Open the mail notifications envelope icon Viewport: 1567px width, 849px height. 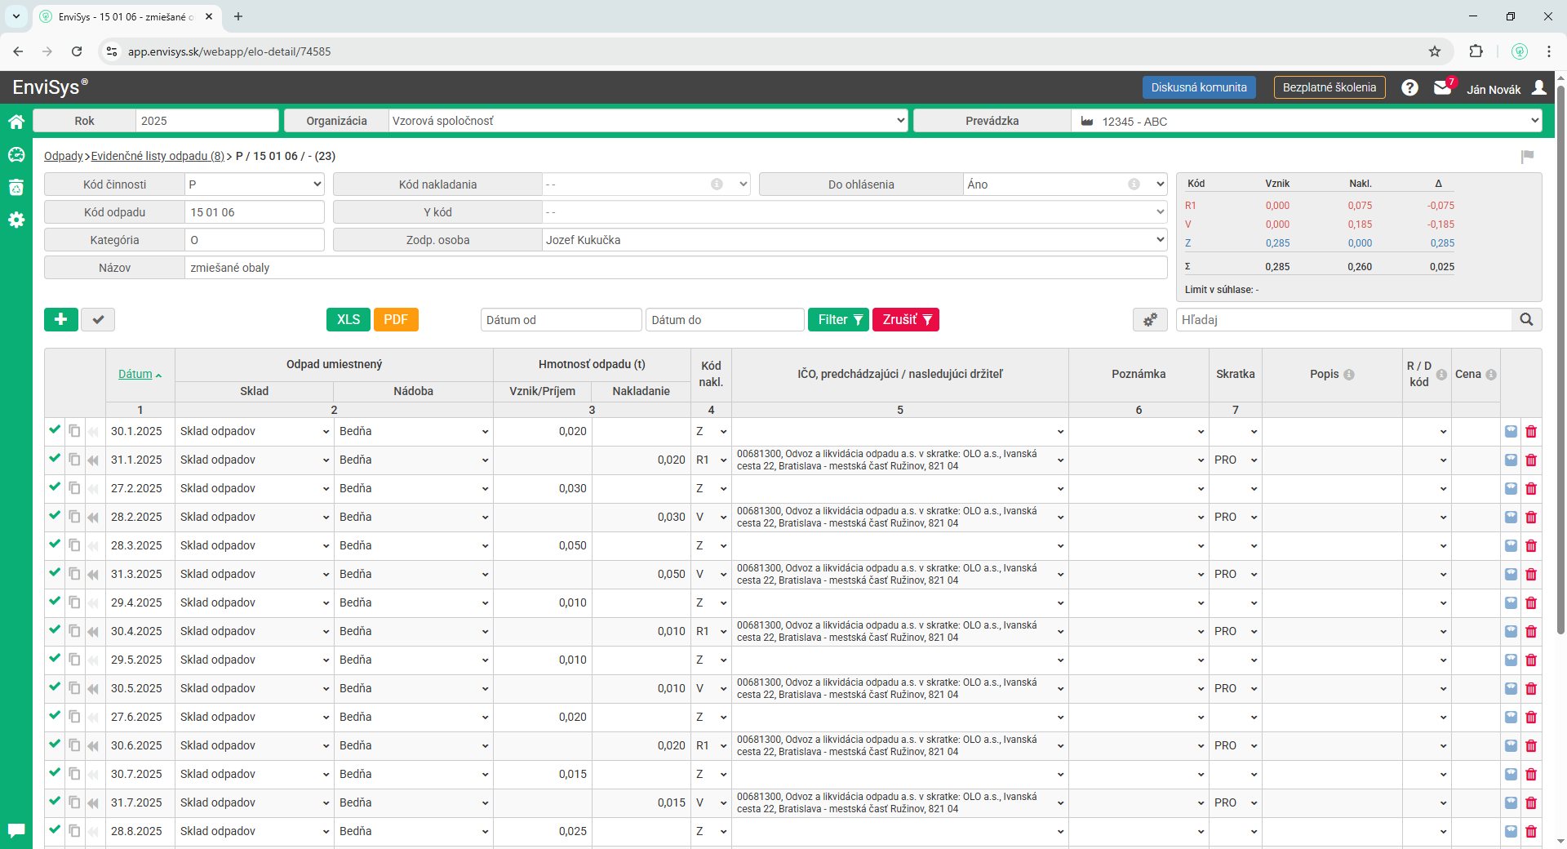click(1442, 87)
